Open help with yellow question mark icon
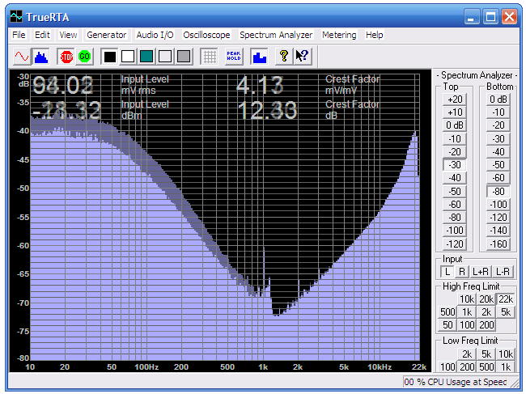Viewport: 526px width, 394px height. coord(283,57)
